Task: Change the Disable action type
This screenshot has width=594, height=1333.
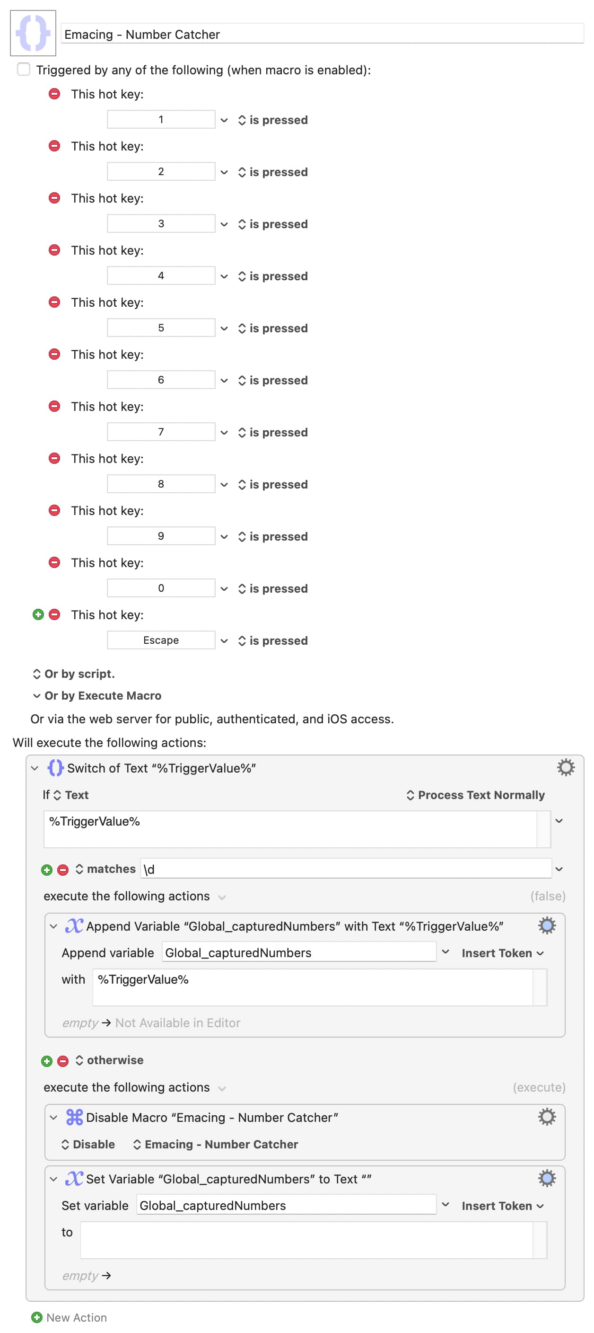Action: pyautogui.click(x=88, y=1144)
